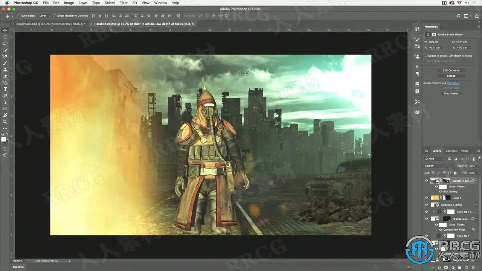Hide the Blur Gallery smart filter

tap(440, 192)
